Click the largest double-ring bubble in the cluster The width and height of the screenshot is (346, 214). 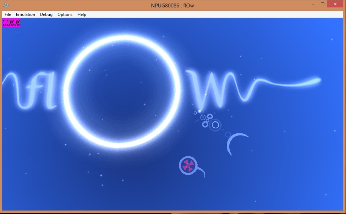click(x=215, y=125)
